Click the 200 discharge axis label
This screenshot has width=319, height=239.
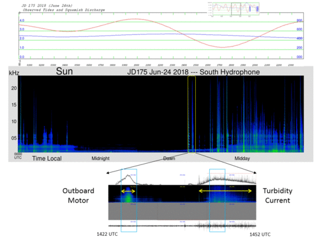point(299,48)
